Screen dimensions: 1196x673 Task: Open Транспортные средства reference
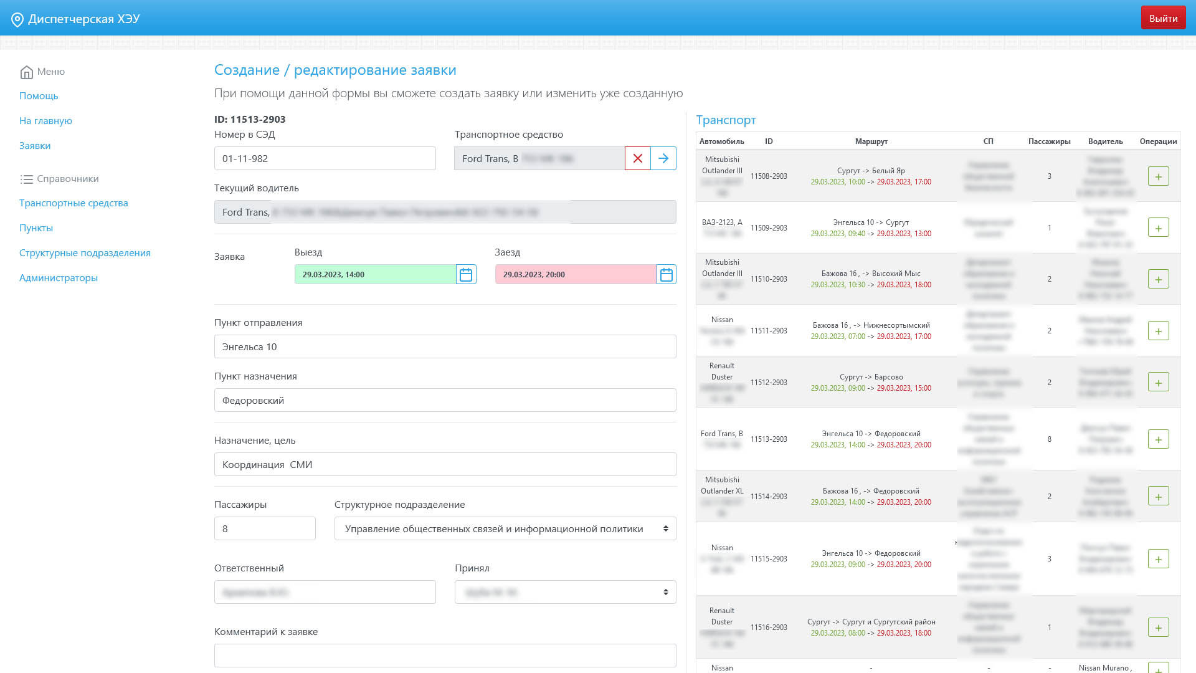click(74, 203)
